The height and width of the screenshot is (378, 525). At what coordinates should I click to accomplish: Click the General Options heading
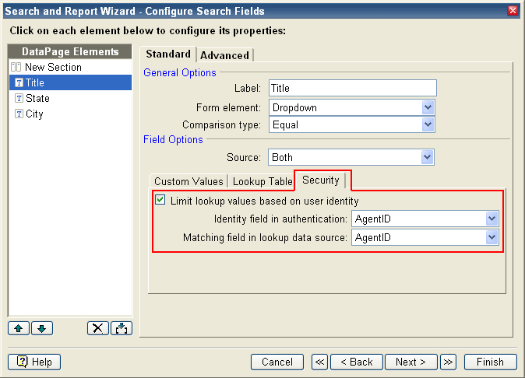[180, 73]
